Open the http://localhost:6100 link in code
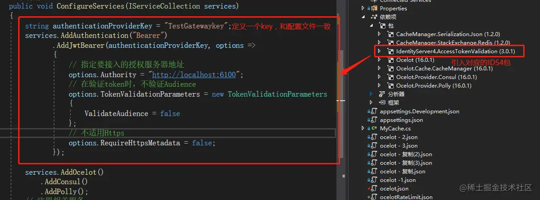This screenshot has width=540, height=200. coord(194,75)
